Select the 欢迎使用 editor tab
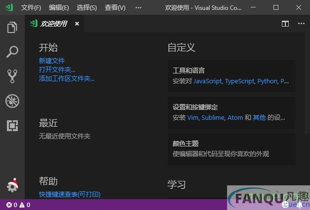The image size is (310, 210). click(54, 24)
